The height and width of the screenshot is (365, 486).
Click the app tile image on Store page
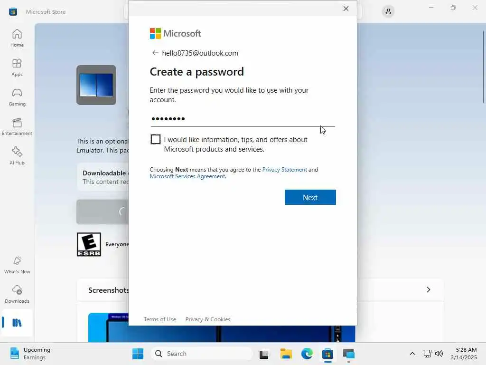[96, 85]
